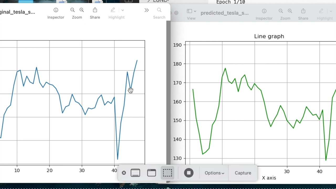
Task: Click the predicted_tesla_s... window title
Action: pyautogui.click(x=224, y=13)
